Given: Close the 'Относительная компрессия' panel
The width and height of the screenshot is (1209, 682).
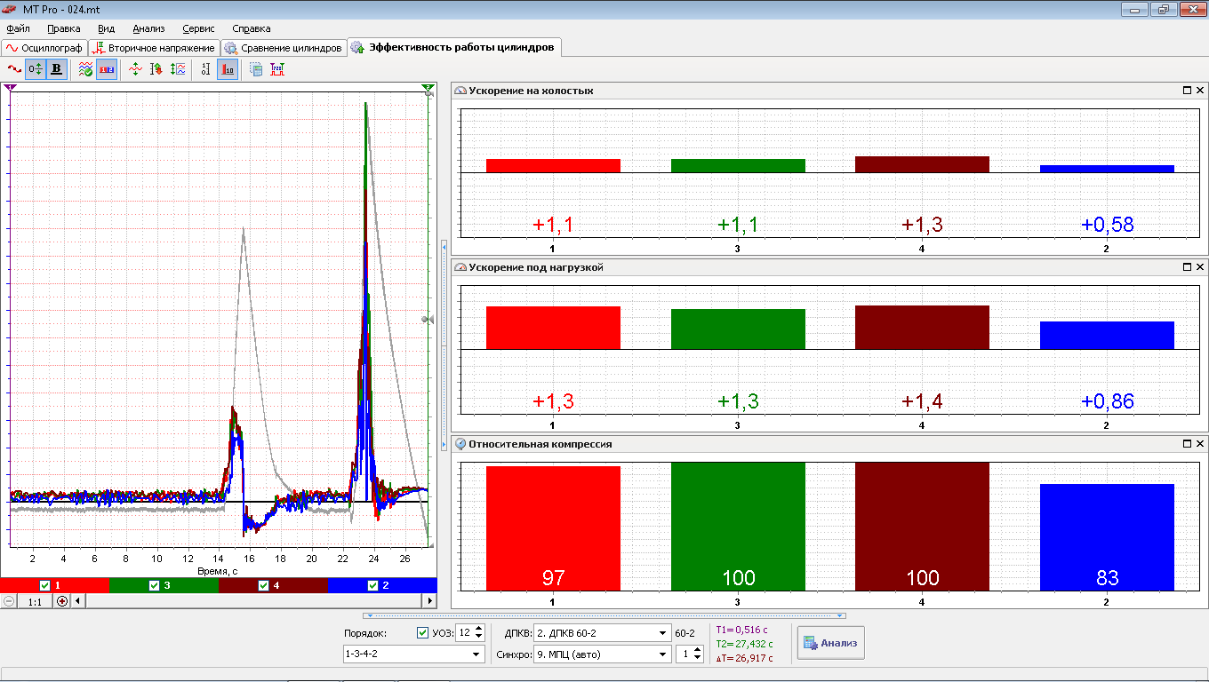Looking at the screenshot, I should [x=1200, y=444].
